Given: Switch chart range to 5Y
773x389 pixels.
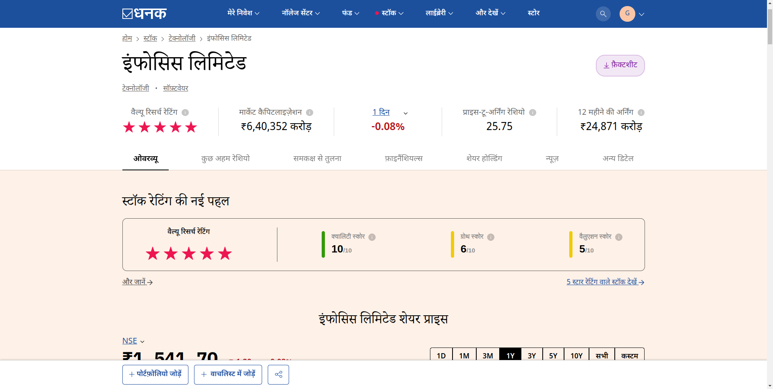Looking at the screenshot, I should (x=554, y=355).
